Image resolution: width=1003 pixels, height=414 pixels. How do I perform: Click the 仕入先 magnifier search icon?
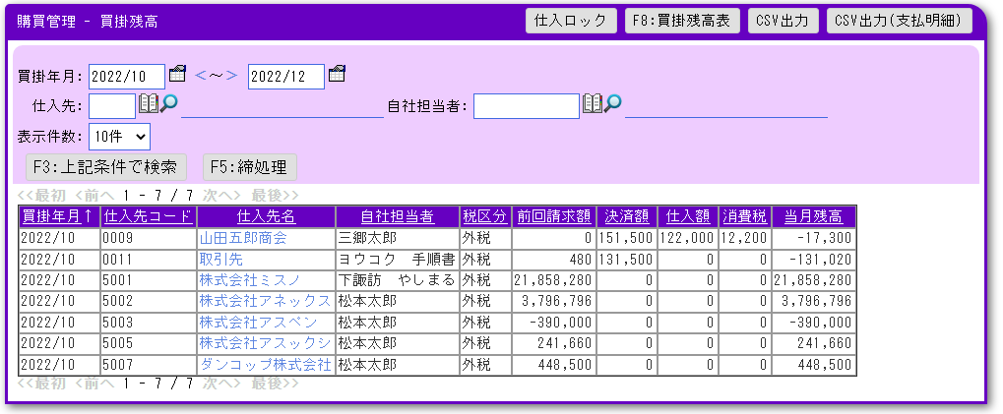click(x=169, y=103)
